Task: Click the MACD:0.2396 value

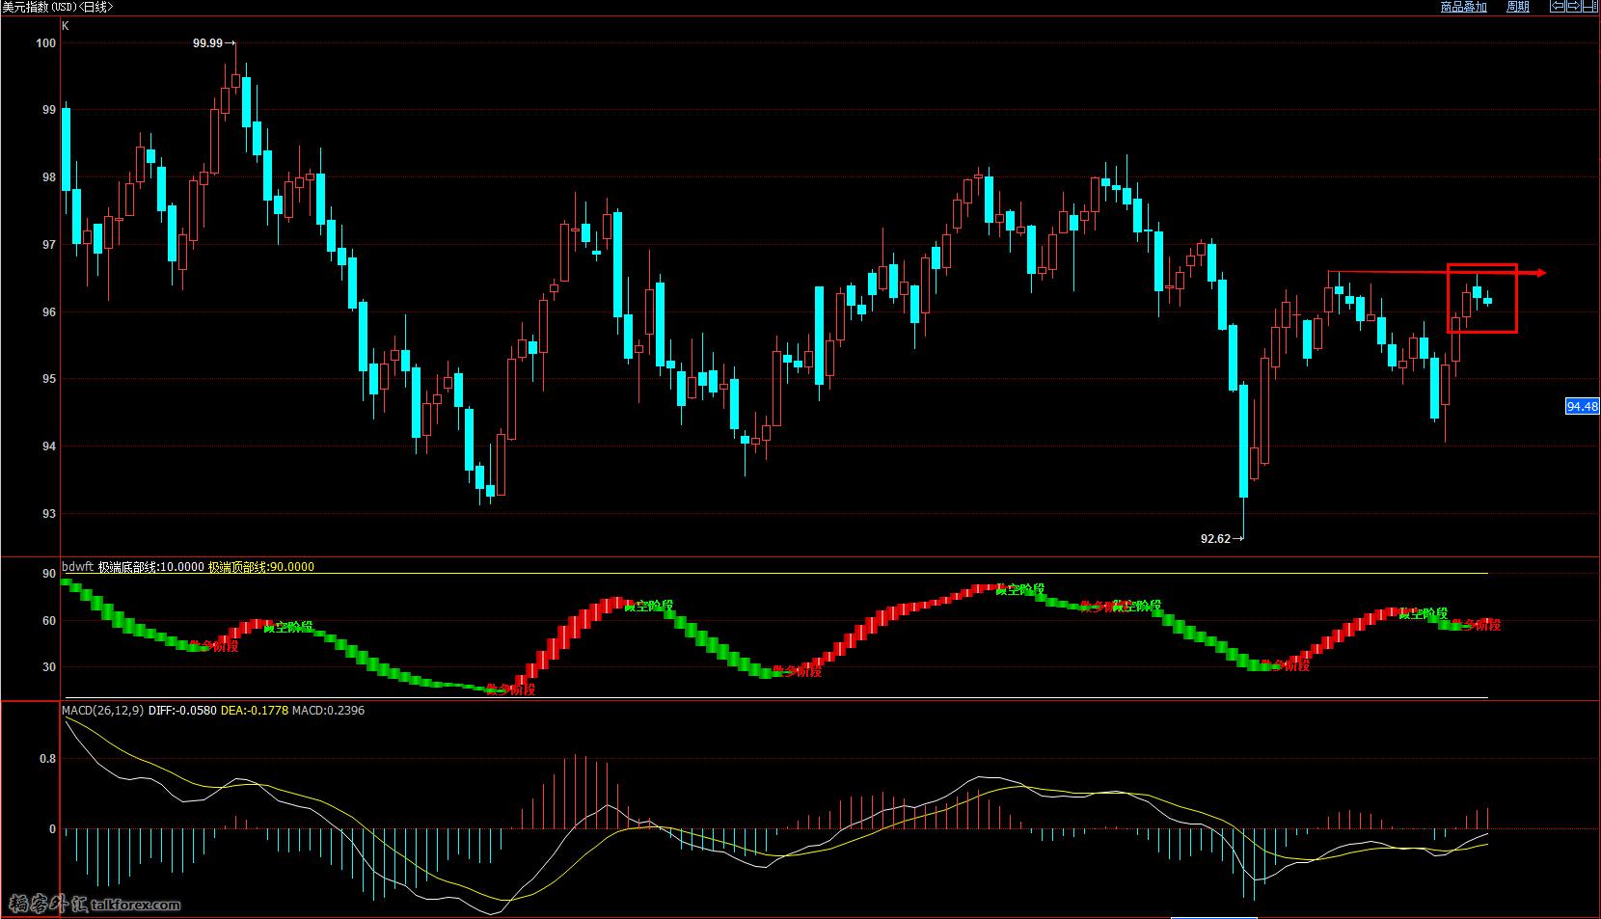Action: (328, 711)
